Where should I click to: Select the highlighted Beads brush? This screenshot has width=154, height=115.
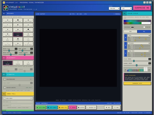click(18, 35)
